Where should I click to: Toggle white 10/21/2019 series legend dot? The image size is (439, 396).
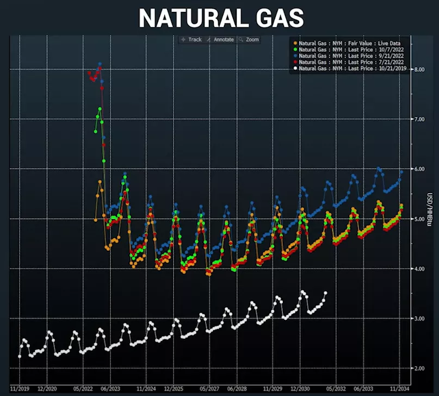coord(295,69)
